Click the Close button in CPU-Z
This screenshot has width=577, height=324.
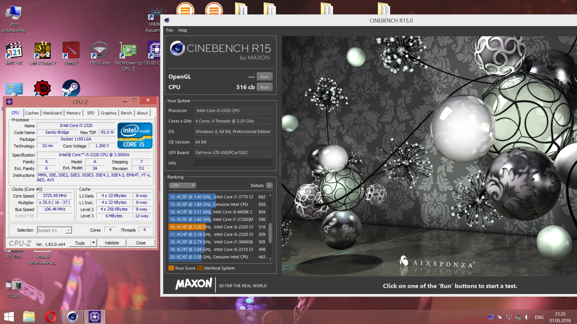[141, 243]
